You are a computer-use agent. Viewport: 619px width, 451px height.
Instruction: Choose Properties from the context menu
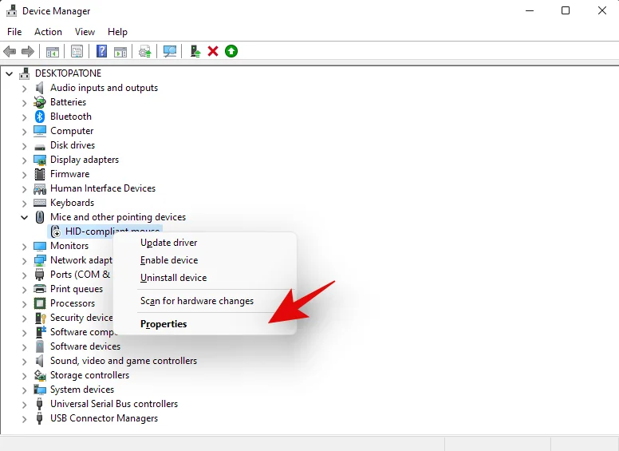[164, 324]
